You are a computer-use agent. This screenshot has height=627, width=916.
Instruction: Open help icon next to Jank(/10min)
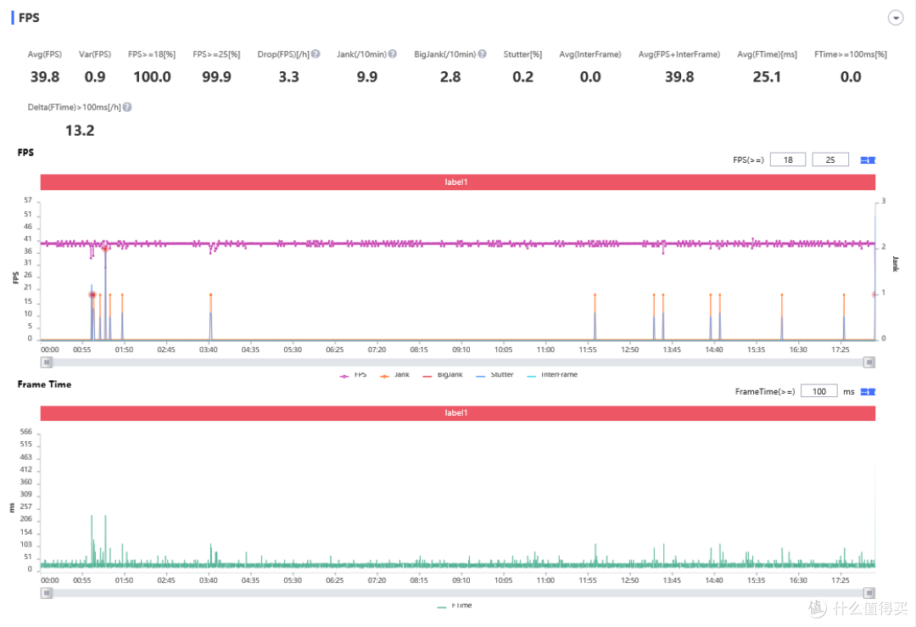(x=393, y=53)
